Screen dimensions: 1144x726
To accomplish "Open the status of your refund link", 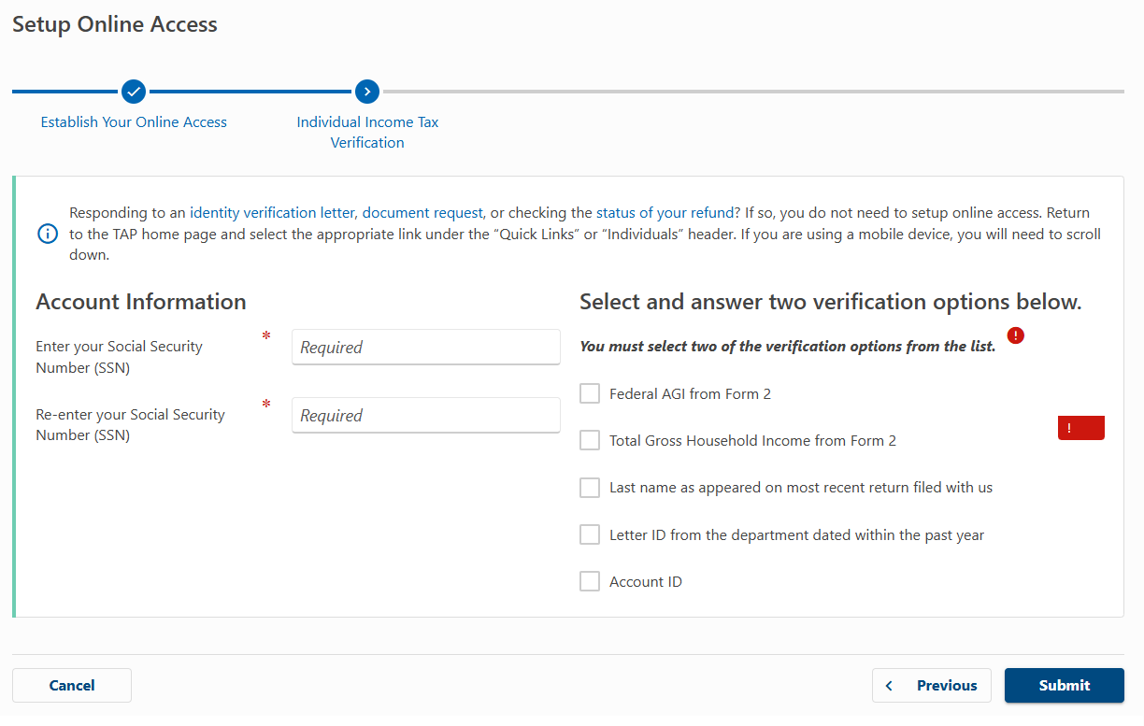I will (665, 213).
